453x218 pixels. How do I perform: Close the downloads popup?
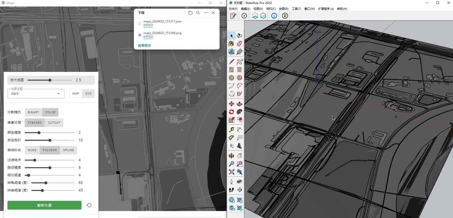213,13
